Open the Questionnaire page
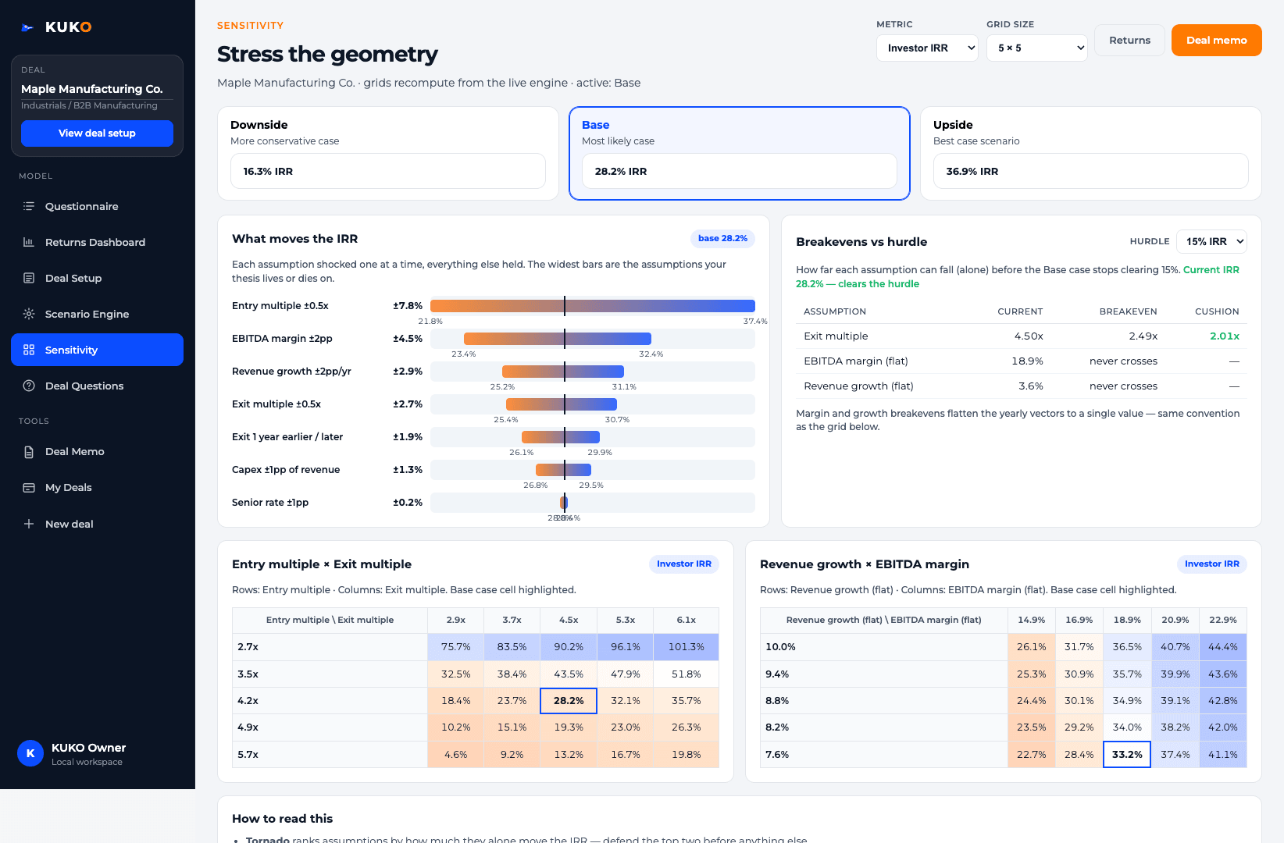This screenshot has height=843, width=1284. pyautogui.click(x=97, y=206)
